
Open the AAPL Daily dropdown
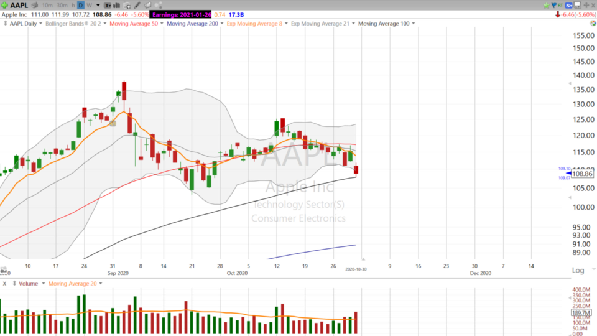pyautogui.click(x=41, y=23)
